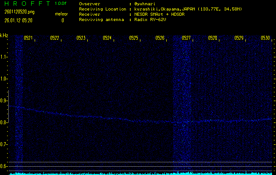Screen dimensions: 276x175
Task: Click the 1.0 kHz axis label
Action: (4, 79)
